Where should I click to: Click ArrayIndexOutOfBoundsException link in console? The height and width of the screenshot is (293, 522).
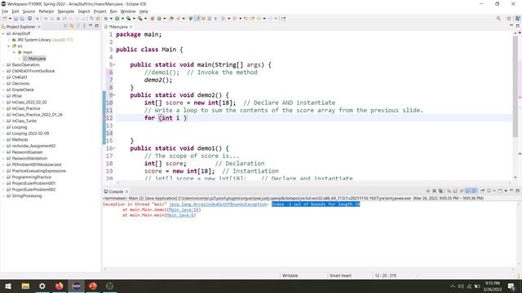point(218,204)
